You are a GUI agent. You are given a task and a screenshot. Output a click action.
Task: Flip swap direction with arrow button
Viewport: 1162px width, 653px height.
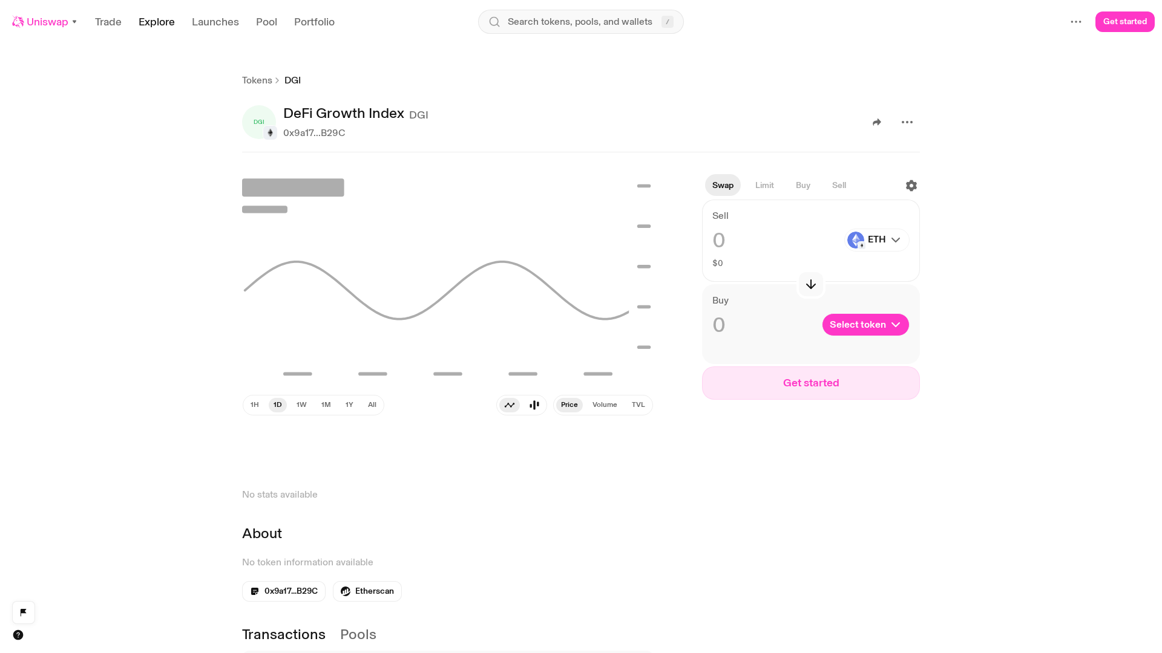811,284
